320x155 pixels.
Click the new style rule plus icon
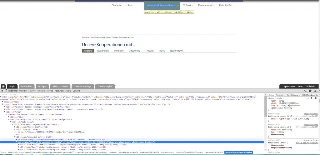pyautogui.click(x=307, y=98)
